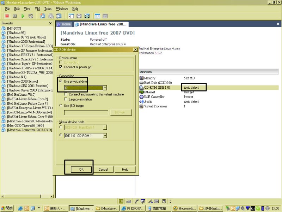This screenshot has width=282, height=212.
Task: Select the Audio device icon
Action: [142, 101]
